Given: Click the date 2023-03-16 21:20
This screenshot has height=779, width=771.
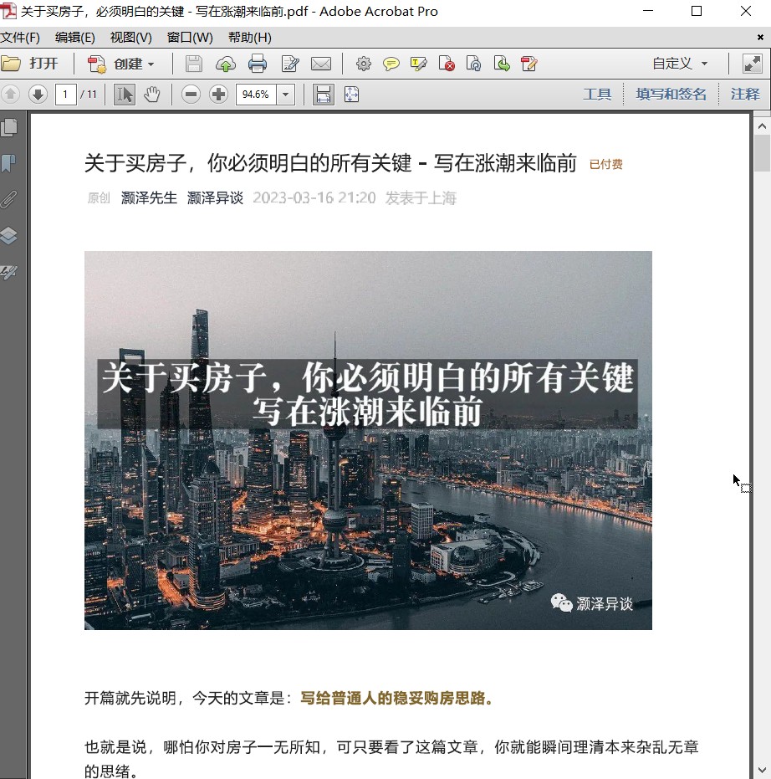Looking at the screenshot, I should (314, 197).
